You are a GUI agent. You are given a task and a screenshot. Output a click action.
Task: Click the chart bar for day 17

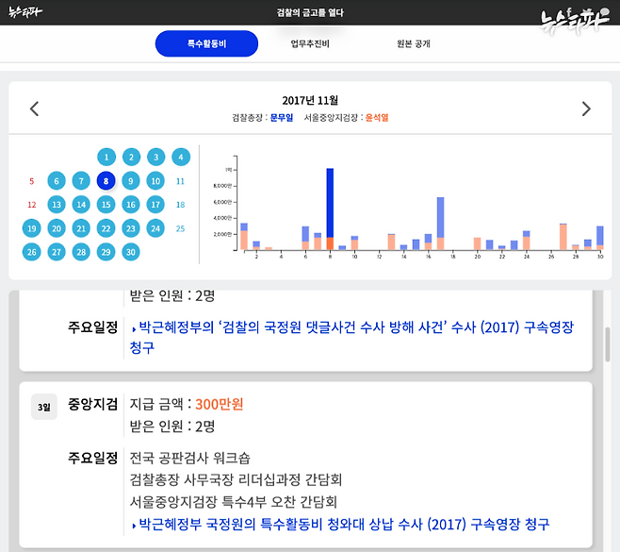(440, 224)
